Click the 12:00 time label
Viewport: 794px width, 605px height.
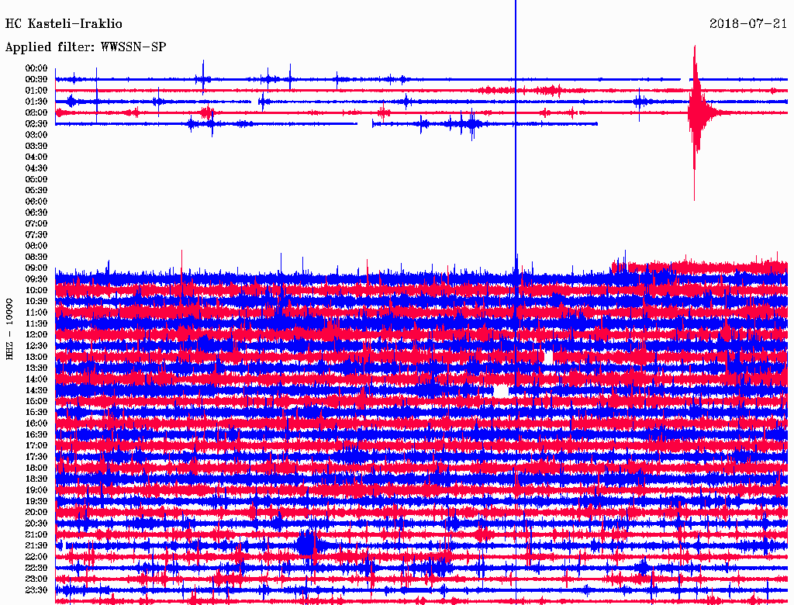click(x=36, y=334)
